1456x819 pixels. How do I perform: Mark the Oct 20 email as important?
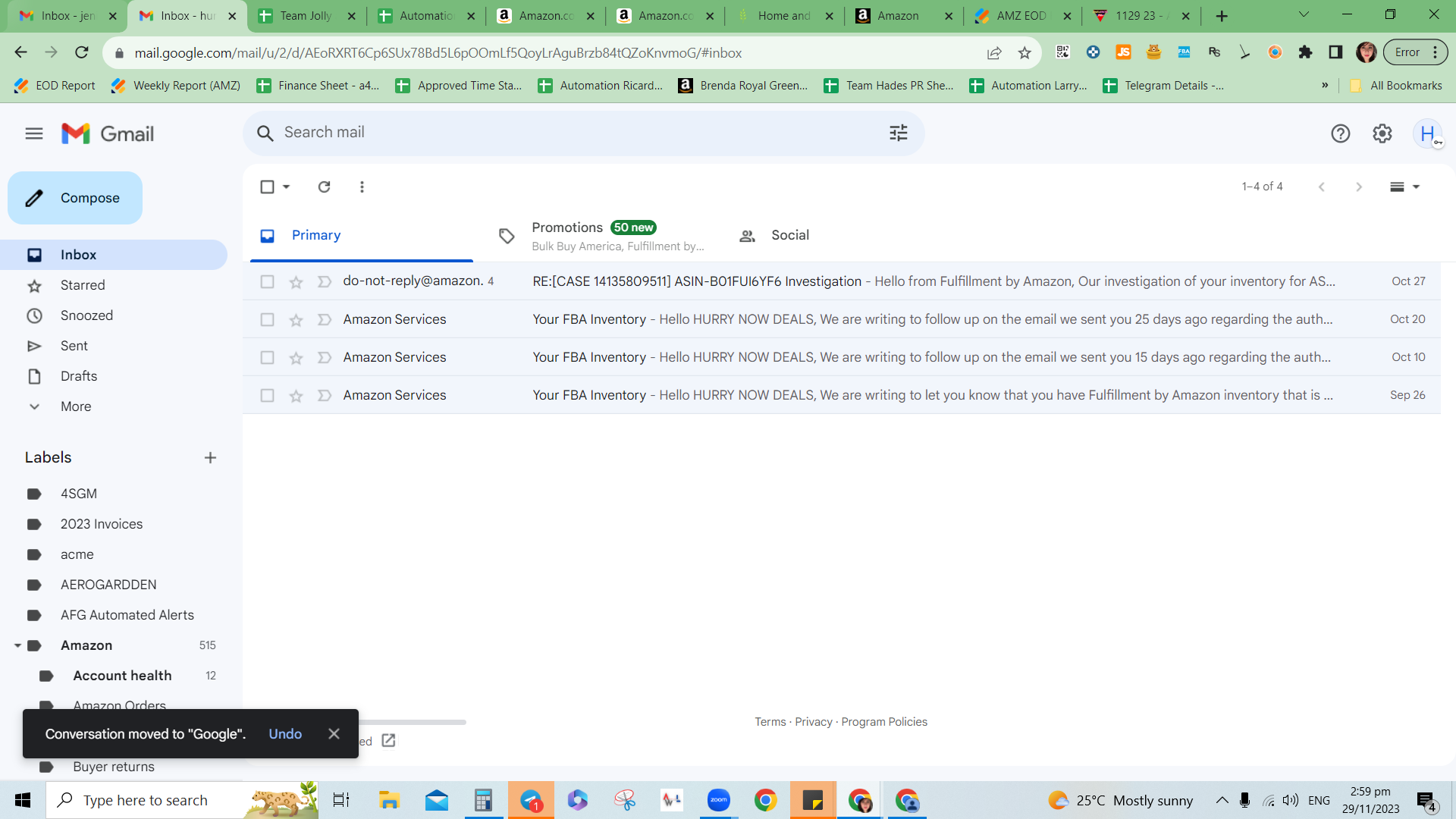324,320
